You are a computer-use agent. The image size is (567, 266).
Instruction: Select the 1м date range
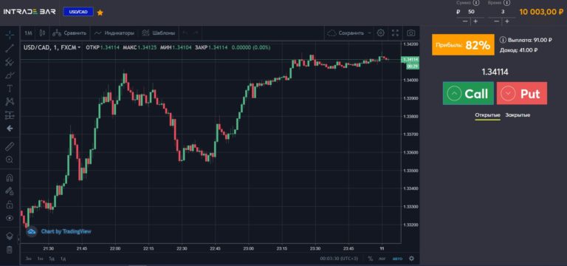[x=40, y=259]
